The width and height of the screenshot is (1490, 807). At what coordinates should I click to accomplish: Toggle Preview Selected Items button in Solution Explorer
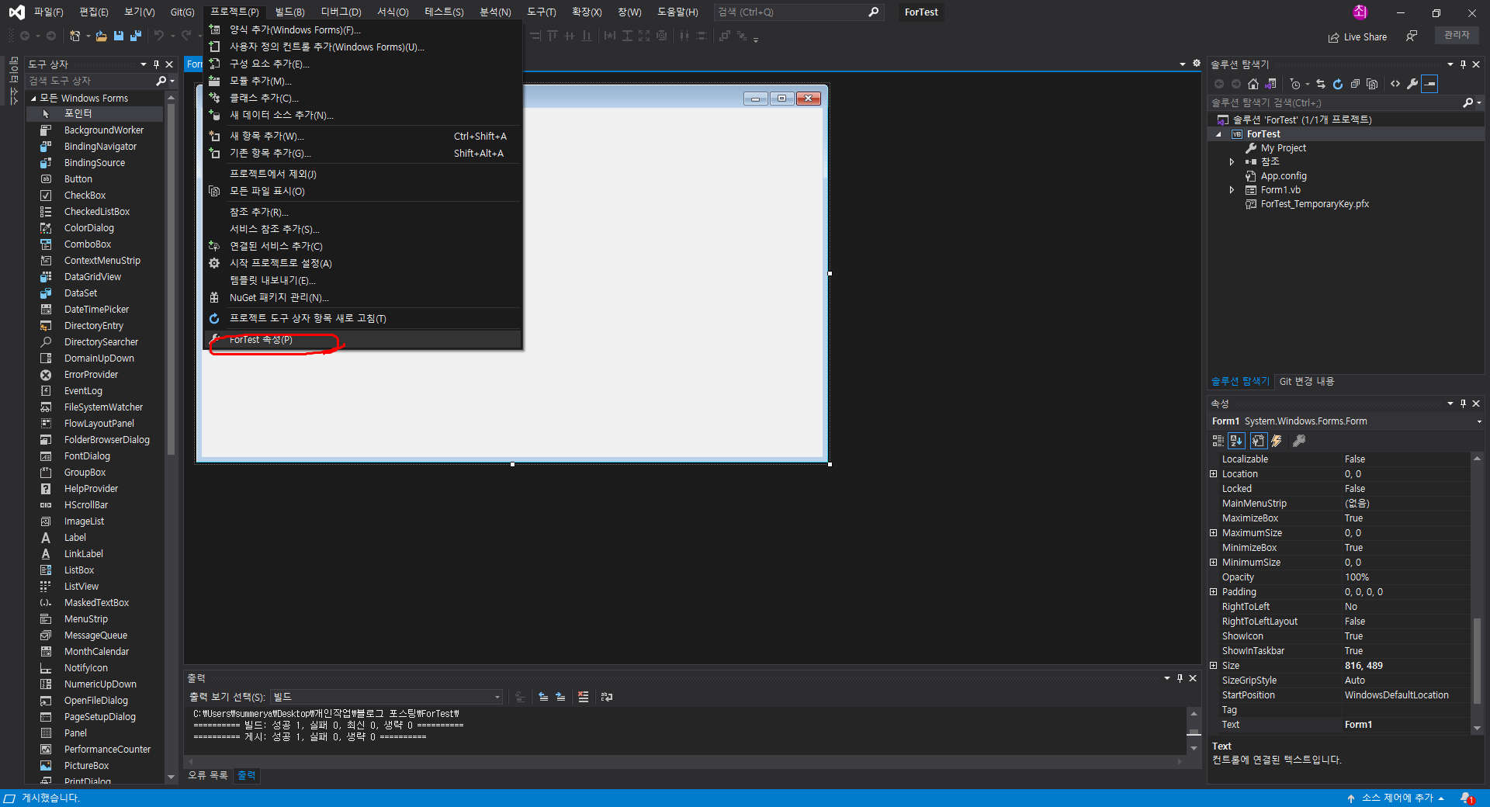pyautogui.click(x=1429, y=84)
